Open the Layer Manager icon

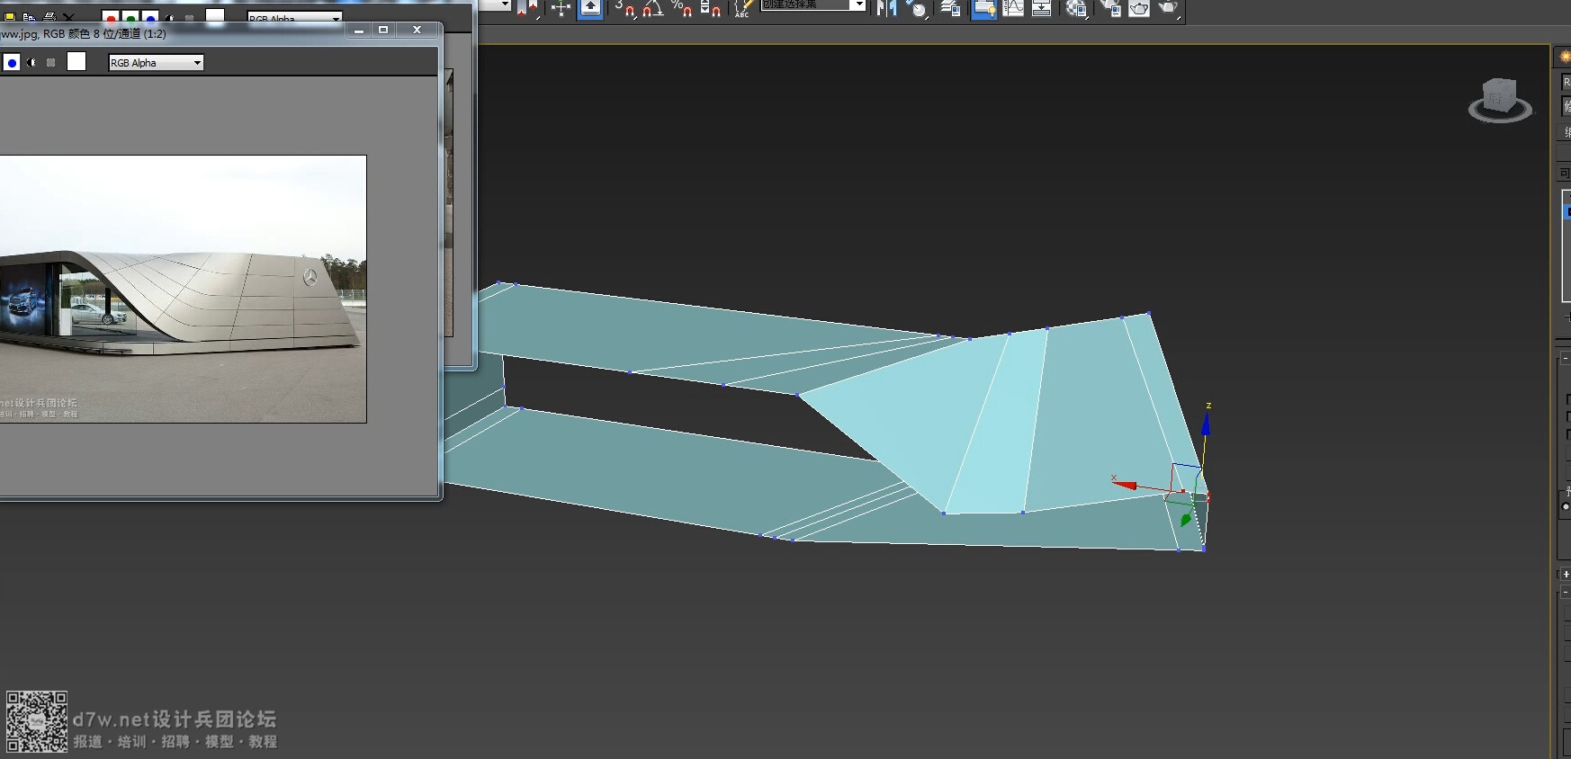950,9
